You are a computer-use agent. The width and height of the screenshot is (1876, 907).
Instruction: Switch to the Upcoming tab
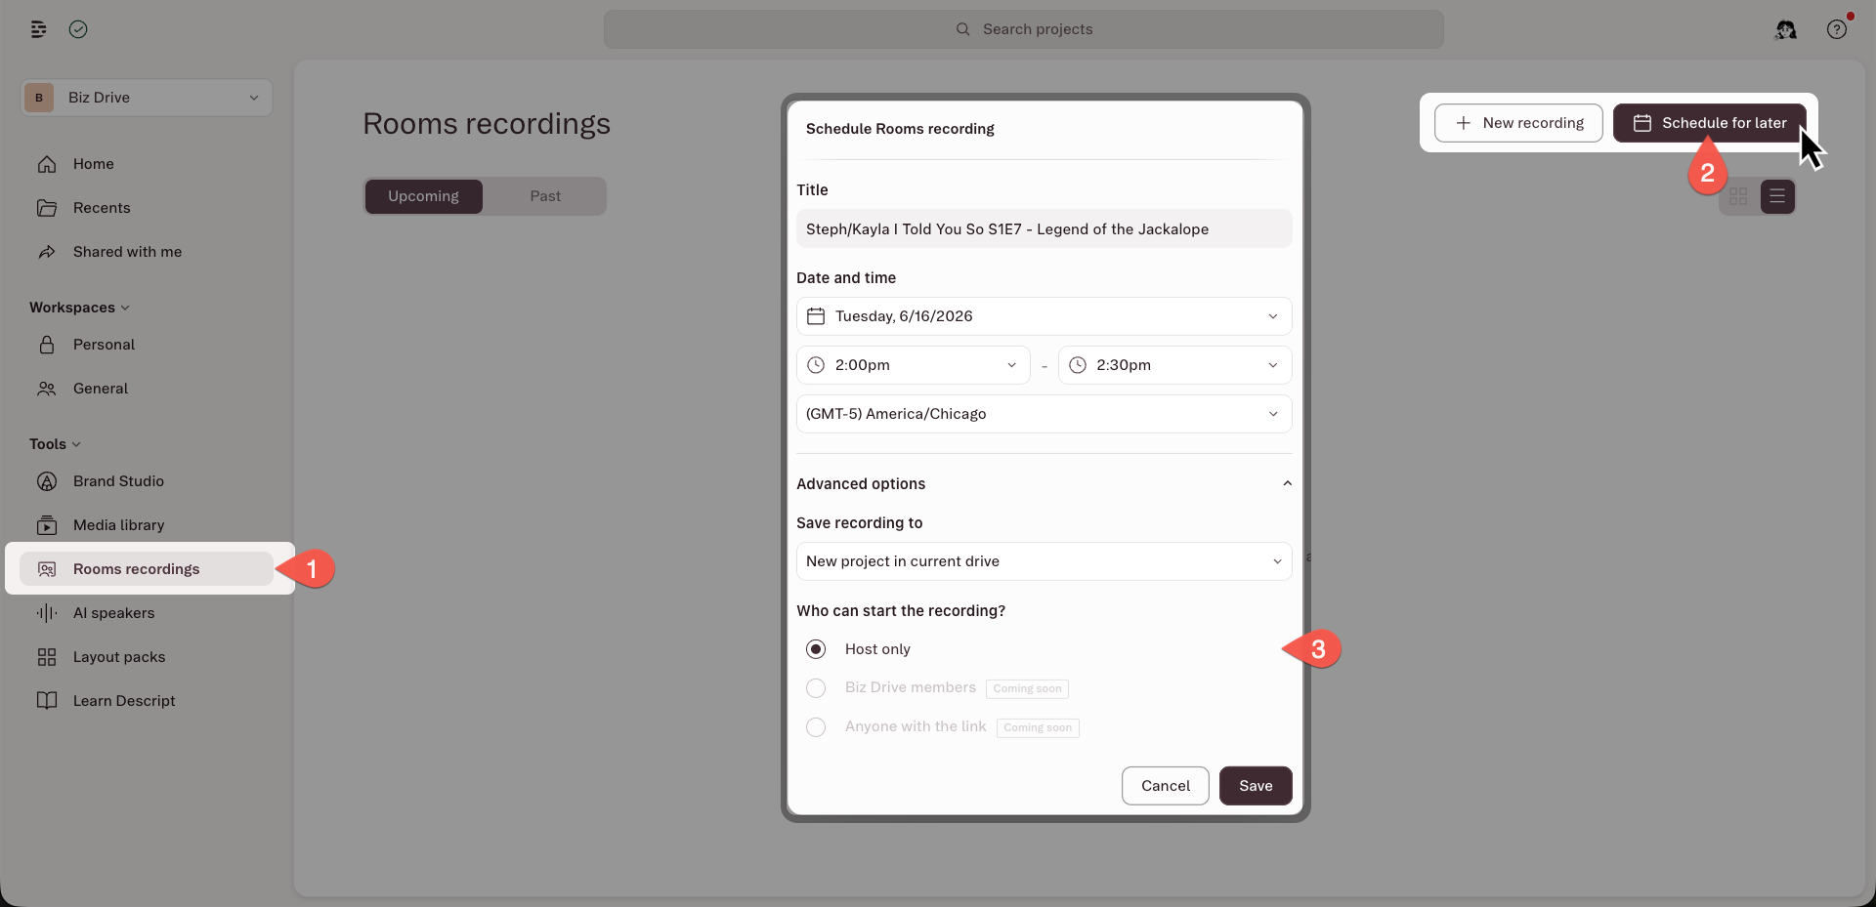pos(423,196)
